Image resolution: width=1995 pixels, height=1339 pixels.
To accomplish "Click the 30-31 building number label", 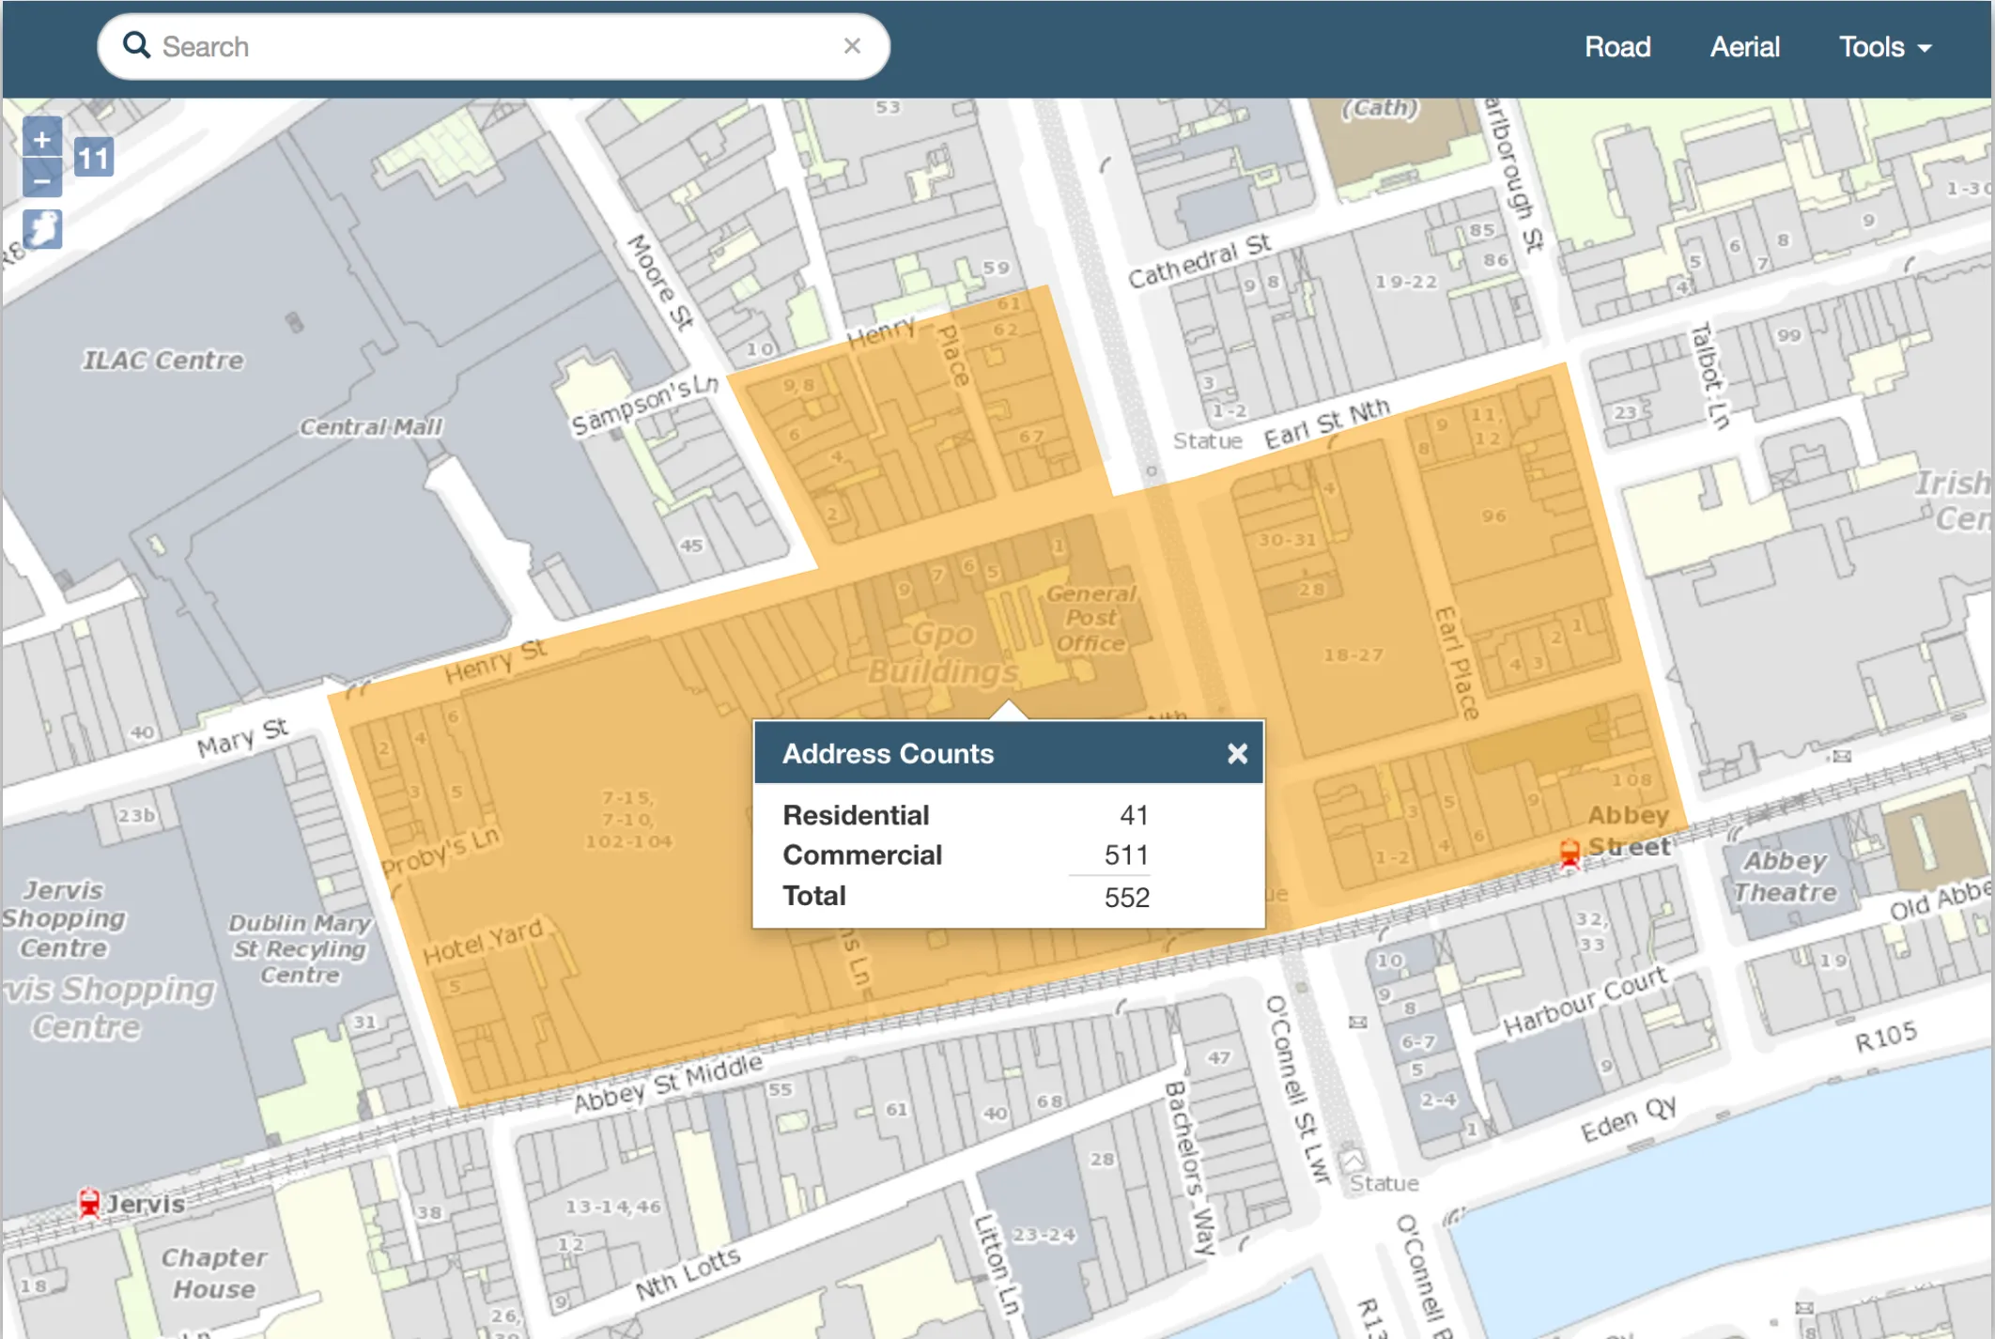I will pos(1287,540).
